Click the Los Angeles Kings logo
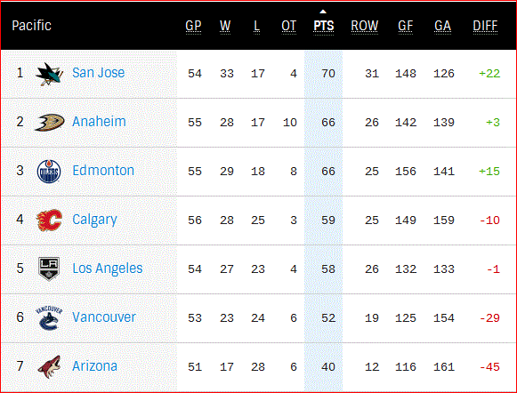Viewport: 517px width, 393px height. tap(49, 269)
